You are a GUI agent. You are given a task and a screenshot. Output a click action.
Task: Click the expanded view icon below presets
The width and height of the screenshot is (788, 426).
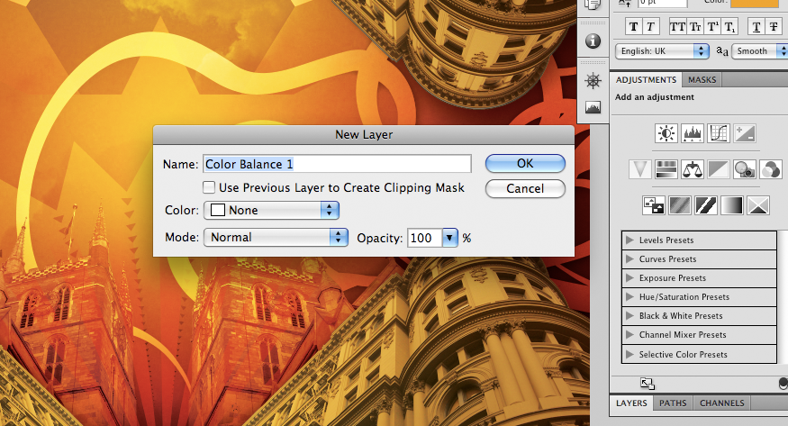pyautogui.click(x=648, y=384)
